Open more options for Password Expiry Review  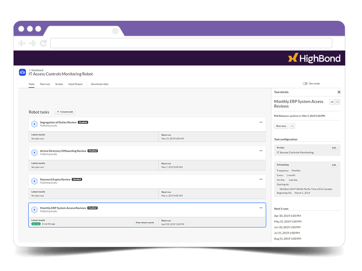(x=261, y=179)
